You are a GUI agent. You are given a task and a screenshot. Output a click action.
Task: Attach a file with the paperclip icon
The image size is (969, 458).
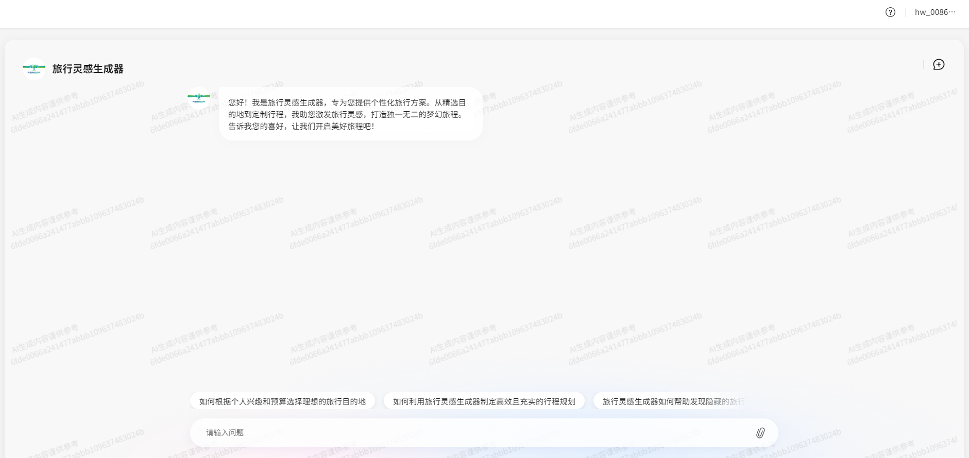click(760, 433)
